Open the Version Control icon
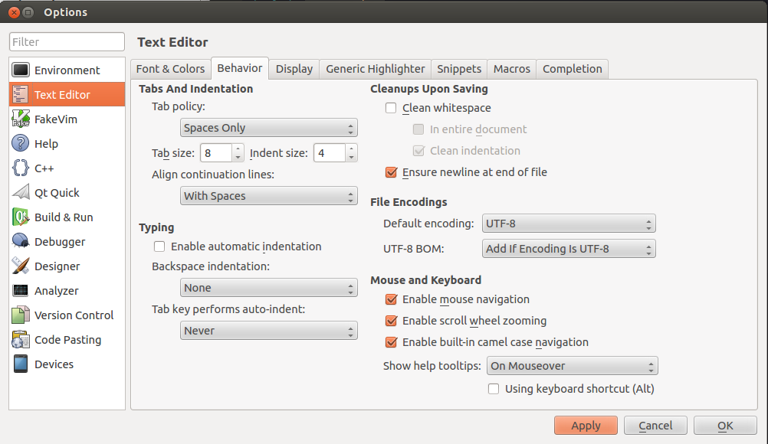 21,315
